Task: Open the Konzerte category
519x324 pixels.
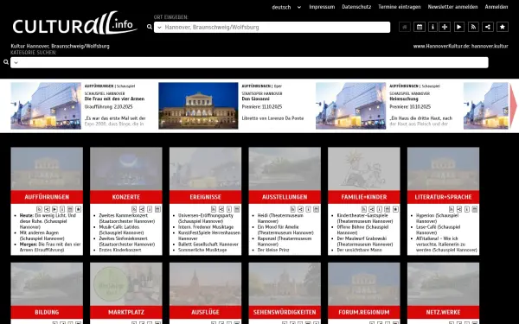Action: pos(126,197)
